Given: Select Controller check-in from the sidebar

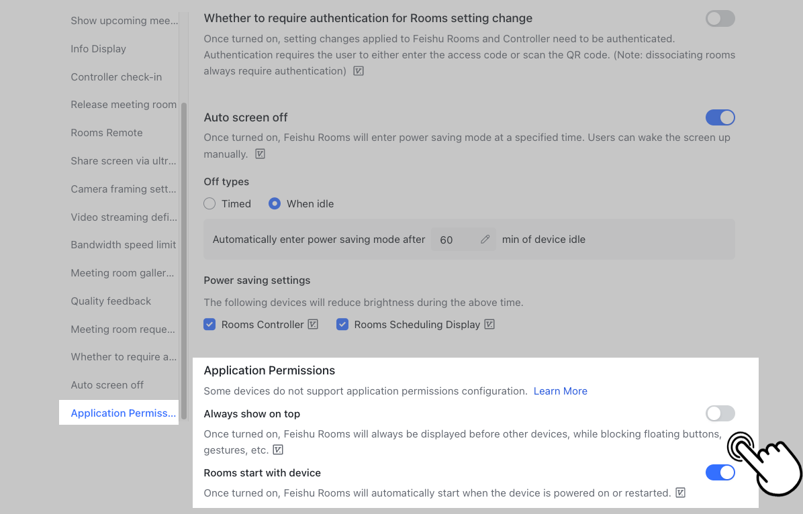Looking at the screenshot, I should pyautogui.click(x=116, y=76).
